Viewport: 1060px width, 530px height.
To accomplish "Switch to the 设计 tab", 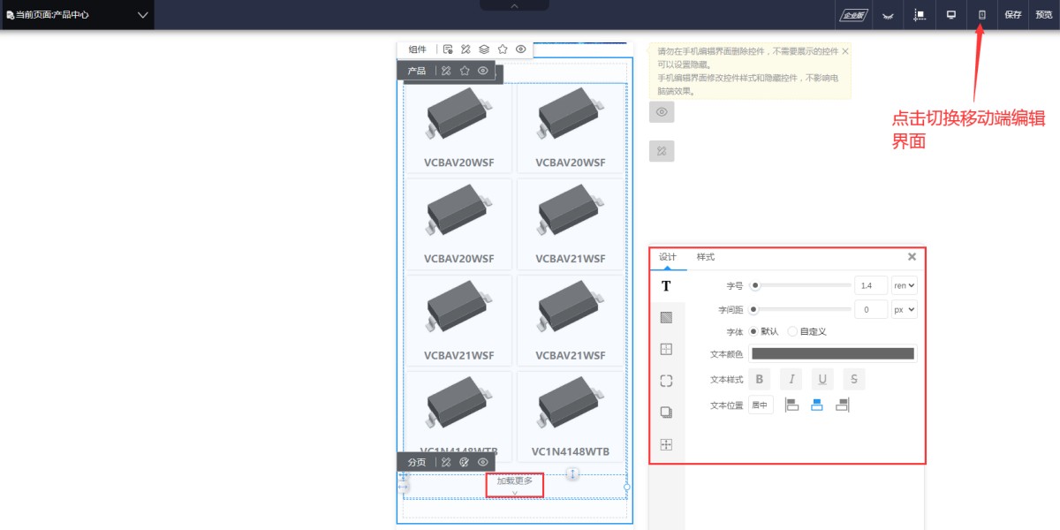I will pos(668,257).
